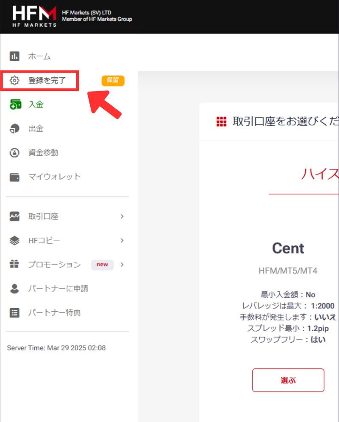Click the 手数料が発生します：いいえ line
Viewport: 339px width, 422px height.
[x=288, y=317]
